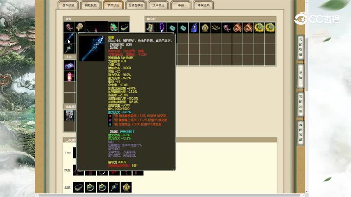Click the red gem icon in the tooltip
351x197 pixels.
tap(110, 116)
